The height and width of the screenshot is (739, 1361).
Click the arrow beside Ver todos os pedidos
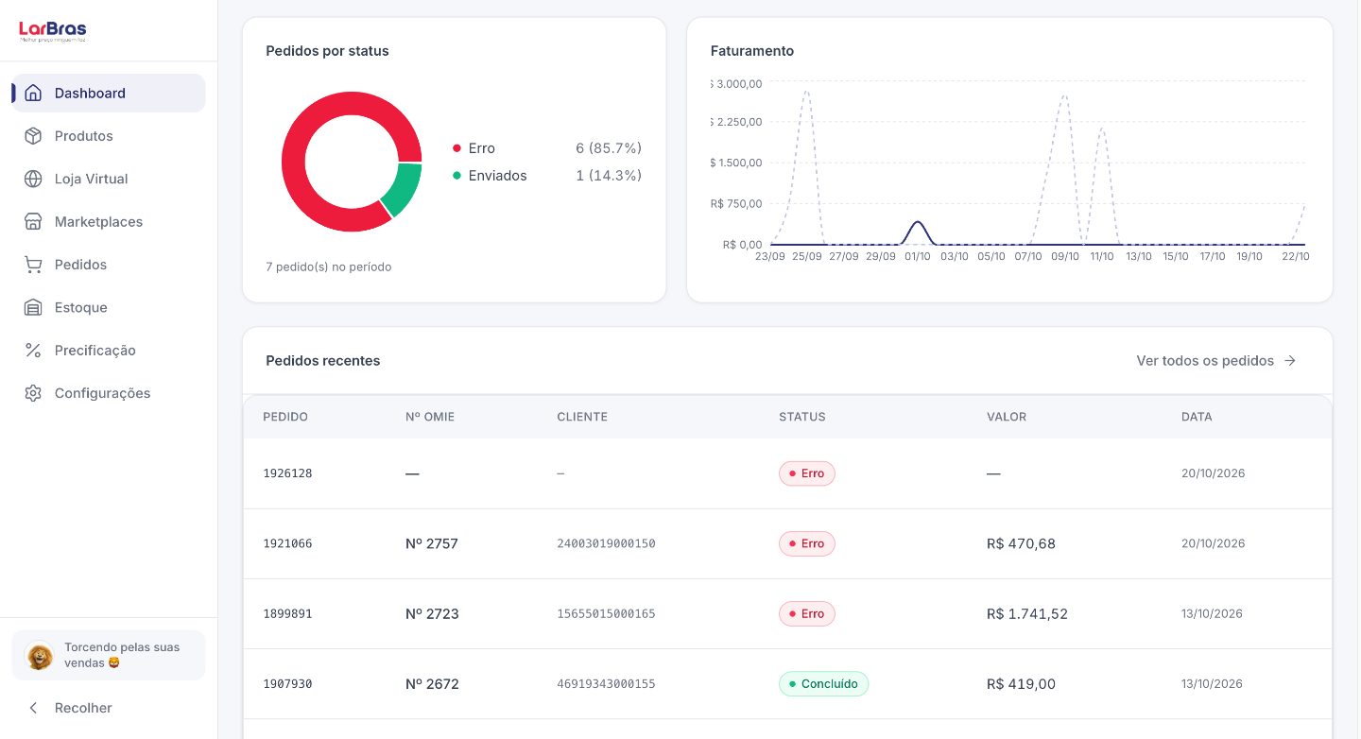(x=1290, y=361)
